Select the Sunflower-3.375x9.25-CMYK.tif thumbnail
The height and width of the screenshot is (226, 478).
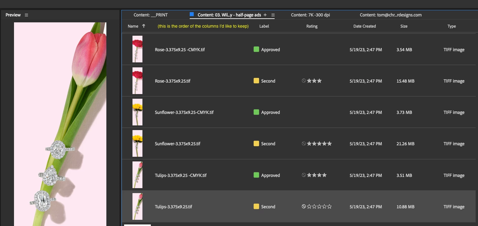click(x=137, y=112)
